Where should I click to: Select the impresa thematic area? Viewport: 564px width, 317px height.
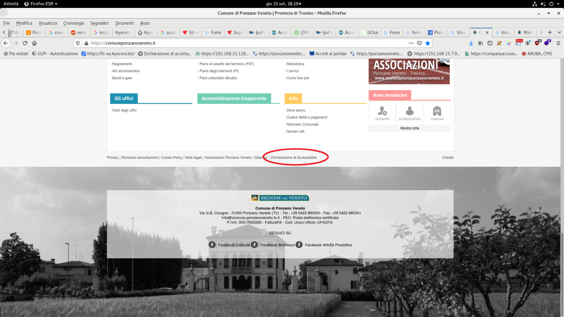click(x=437, y=113)
